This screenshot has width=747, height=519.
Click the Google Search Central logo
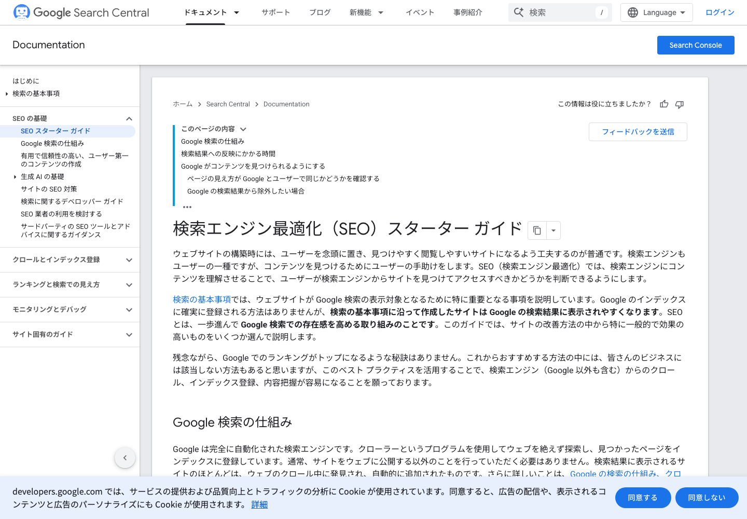pos(81,12)
